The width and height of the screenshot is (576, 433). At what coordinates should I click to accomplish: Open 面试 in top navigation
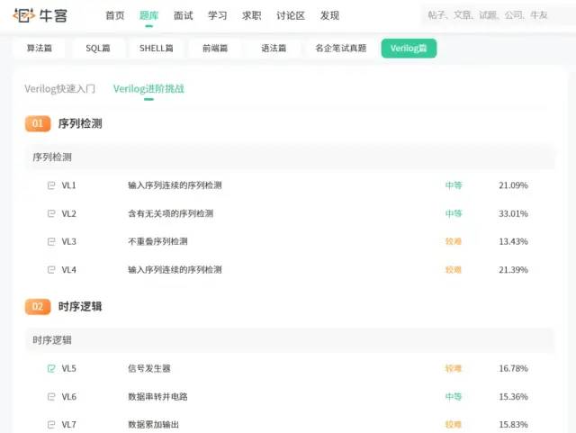tap(183, 15)
